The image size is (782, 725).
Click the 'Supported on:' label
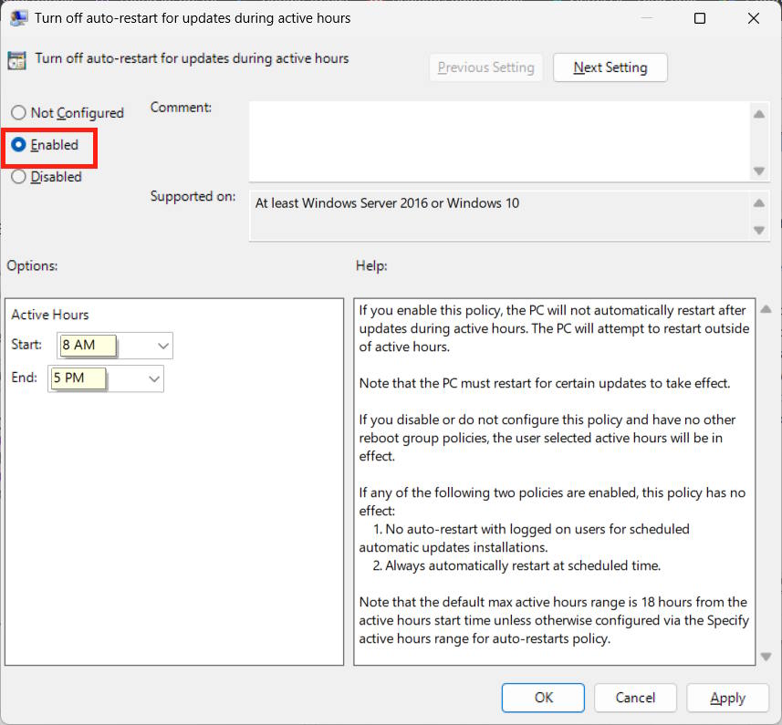point(193,196)
